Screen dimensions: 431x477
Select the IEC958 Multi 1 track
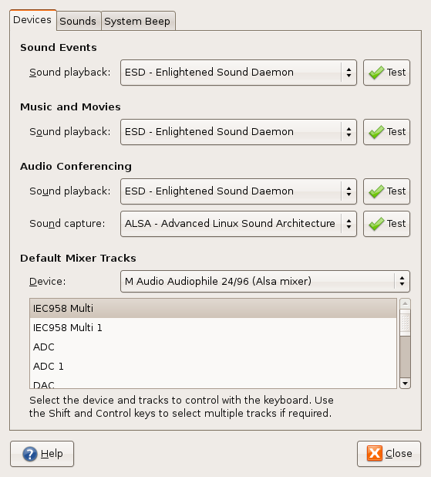click(213, 327)
